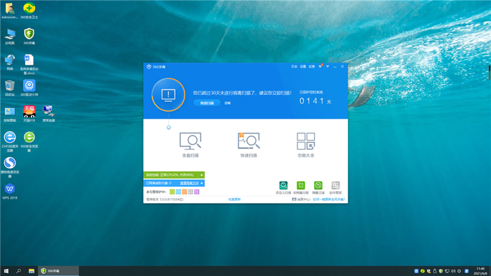This screenshot has height=276, width=491.
Task: Click the blue 快速扫描 button in the banner
Action: tap(207, 103)
